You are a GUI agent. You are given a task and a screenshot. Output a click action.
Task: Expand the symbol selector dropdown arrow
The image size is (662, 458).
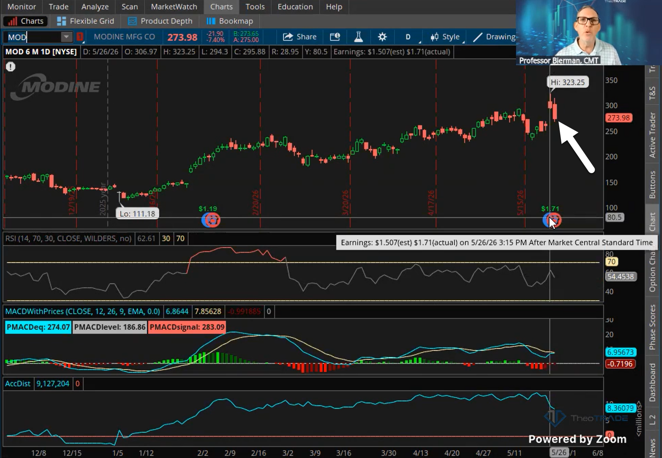point(66,37)
